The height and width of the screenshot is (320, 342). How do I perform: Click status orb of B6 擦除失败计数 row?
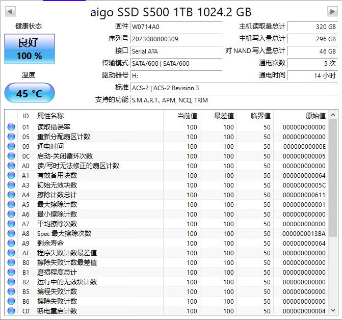(x=11, y=301)
